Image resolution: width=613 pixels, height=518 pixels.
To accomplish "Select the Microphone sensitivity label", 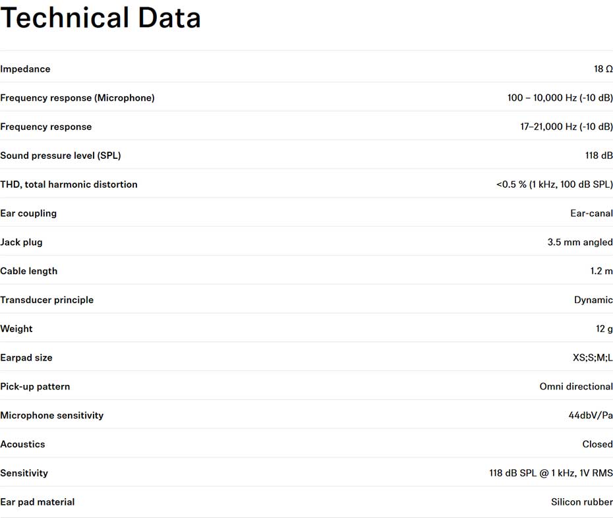I will click(52, 415).
